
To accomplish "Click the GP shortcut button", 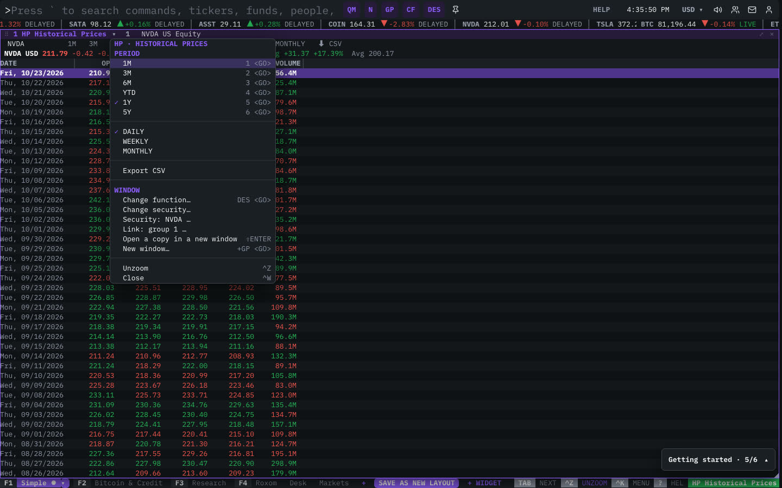I will (x=390, y=10).
